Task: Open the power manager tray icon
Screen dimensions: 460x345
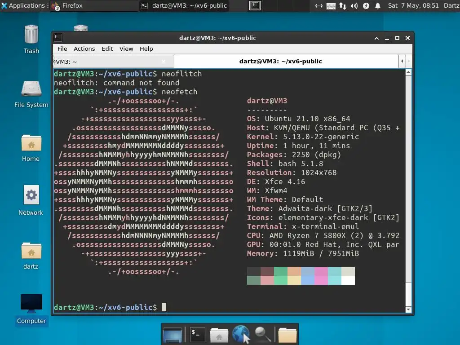Action: click(366, 6)
